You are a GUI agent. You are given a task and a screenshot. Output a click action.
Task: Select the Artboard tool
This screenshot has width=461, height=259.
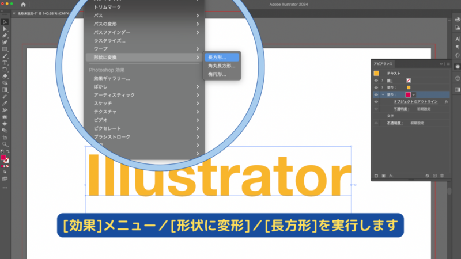(5, 138)
